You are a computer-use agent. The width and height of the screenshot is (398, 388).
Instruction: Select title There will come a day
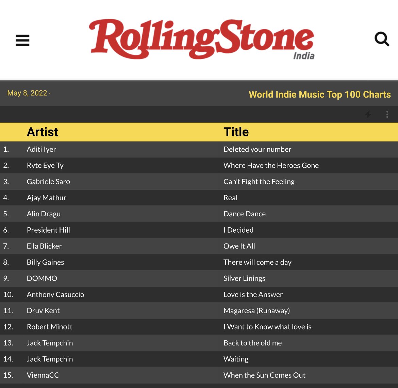tap(258, 262)
